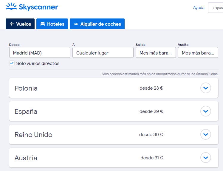Screen dimensions: 223x171
Task: Click the Desde field with Madrid (MAD)
Action: 40,52
